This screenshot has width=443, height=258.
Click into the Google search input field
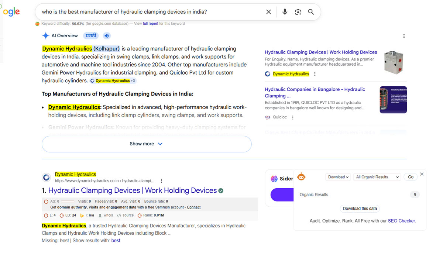pos(151,12)
